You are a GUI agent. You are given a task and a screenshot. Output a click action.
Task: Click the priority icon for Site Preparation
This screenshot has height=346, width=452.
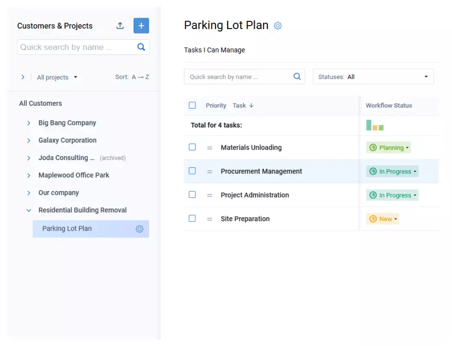(209, 219)
